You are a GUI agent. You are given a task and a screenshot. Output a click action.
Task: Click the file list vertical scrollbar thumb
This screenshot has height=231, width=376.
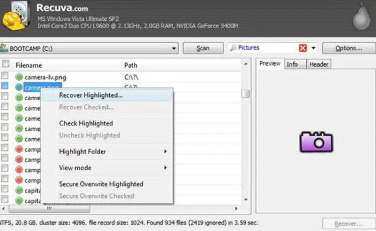pos(245,94)
